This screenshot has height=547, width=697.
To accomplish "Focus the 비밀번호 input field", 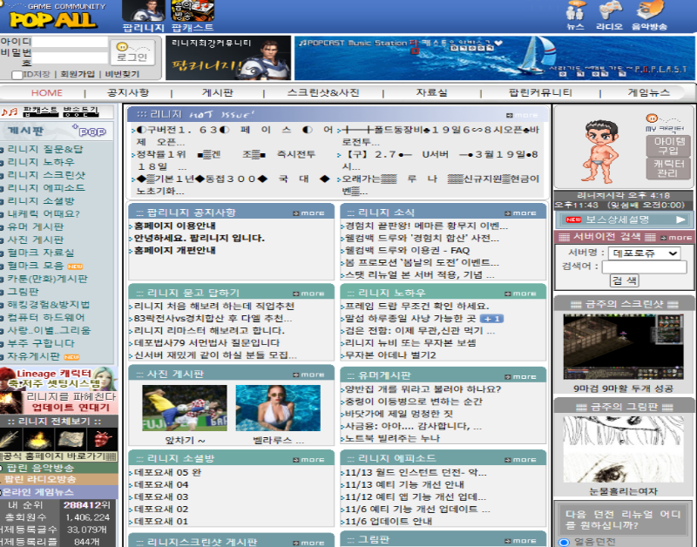I will click(70, 58).
